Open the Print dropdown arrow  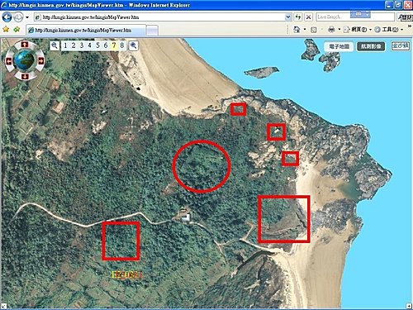[x=339, y=29]
